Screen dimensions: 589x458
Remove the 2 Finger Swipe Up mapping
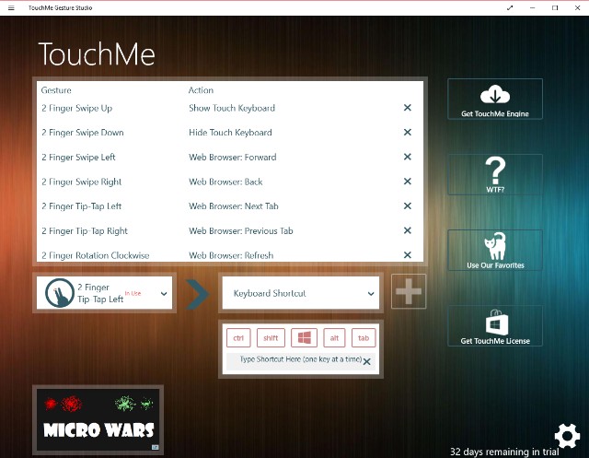coord(407,108)
